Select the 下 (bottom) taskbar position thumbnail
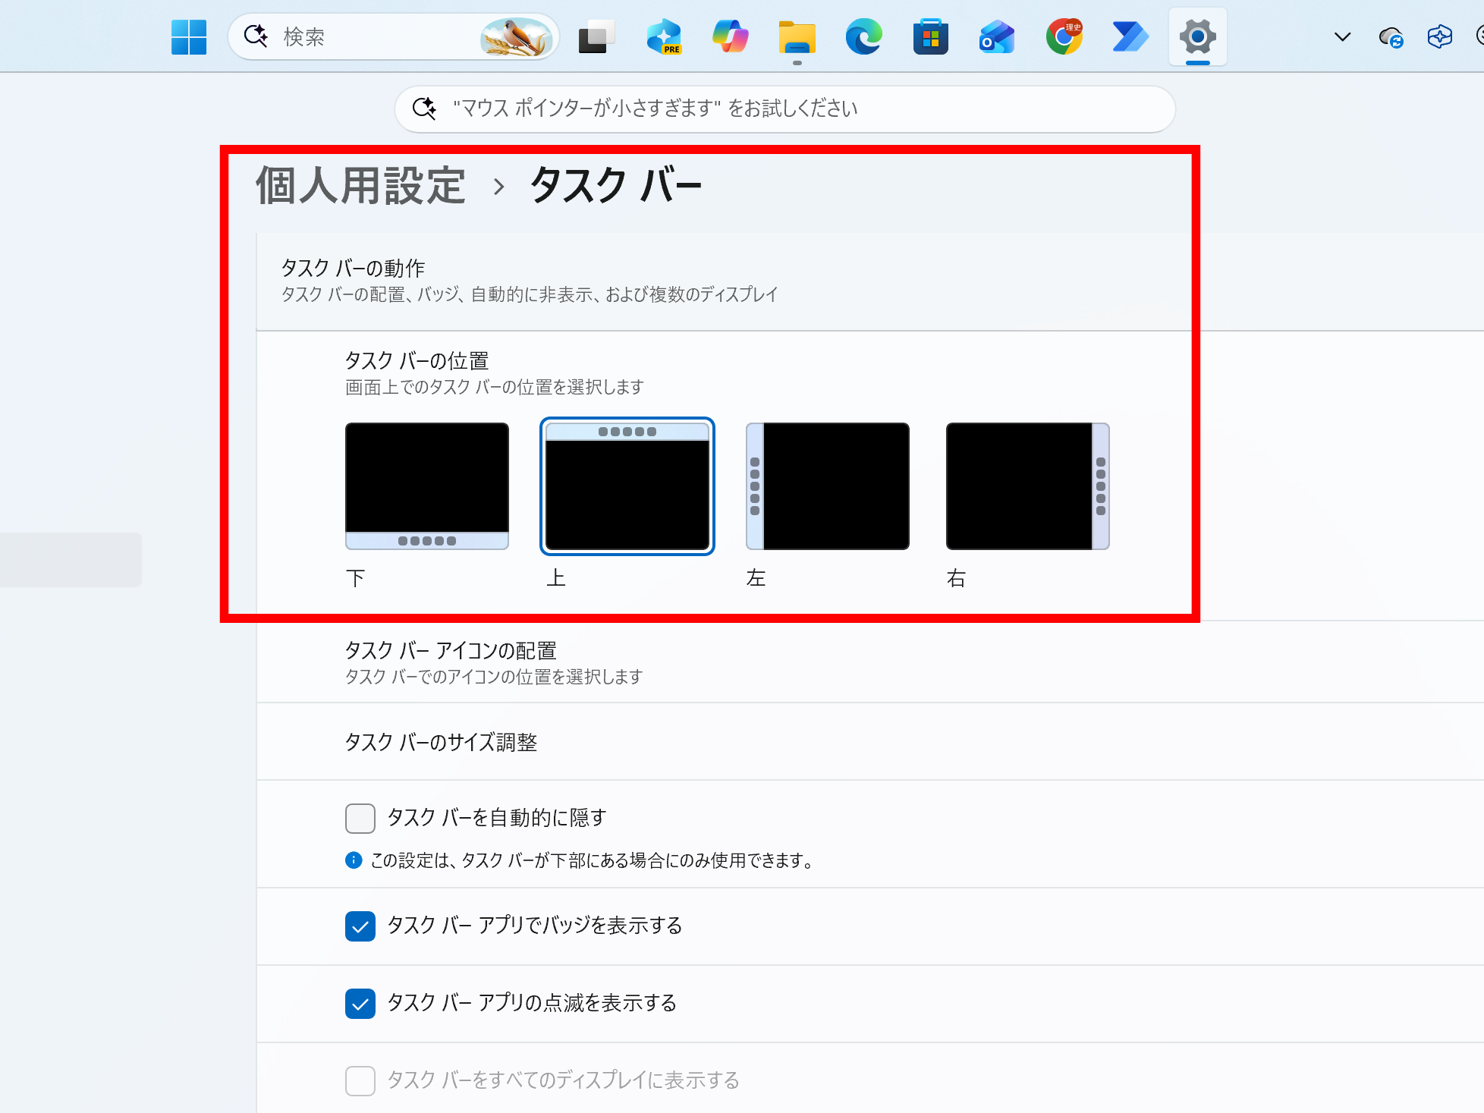The height and width of the screenshot is (1113, 1484). tap(427, 486)
